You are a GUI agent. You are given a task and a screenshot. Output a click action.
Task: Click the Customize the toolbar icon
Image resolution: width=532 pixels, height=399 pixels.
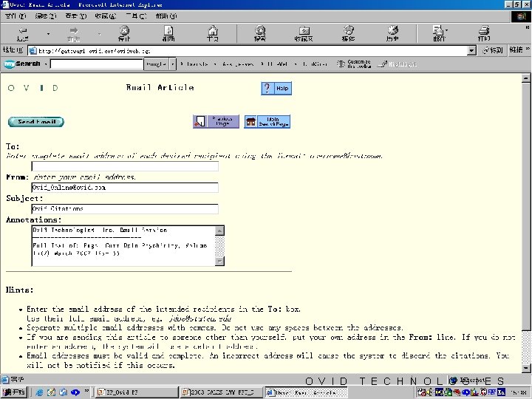coord(354,64)
